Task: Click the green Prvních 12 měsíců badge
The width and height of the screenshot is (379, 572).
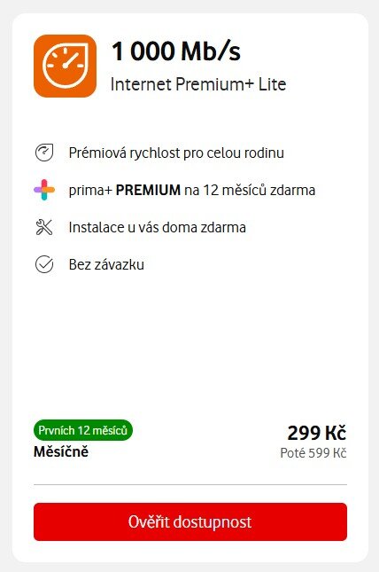Action: pos(83,430)
